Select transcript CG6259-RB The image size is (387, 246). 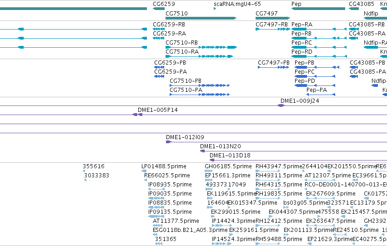click(169, 25)
